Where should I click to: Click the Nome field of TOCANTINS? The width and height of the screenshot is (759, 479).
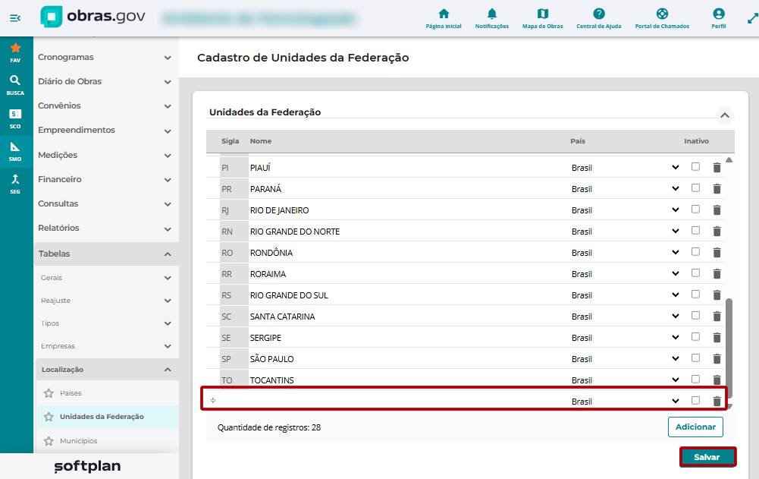click(409, 380)
